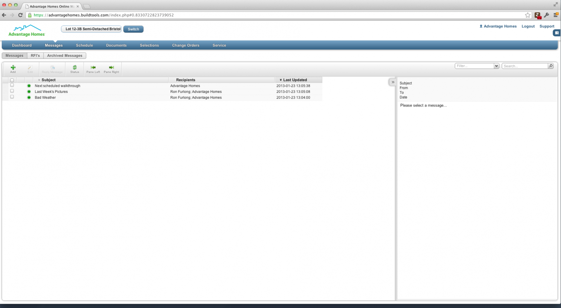Open the Selections menu
Viewport: 561px width, 308px height.
coord(149,45)
